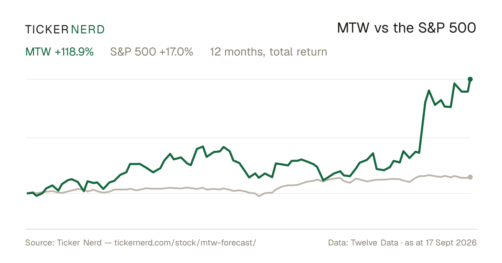The image size is (502, 263).
Task: Click the 'MTW vs the S&P 500' title
Action: [x=407, y=28]
